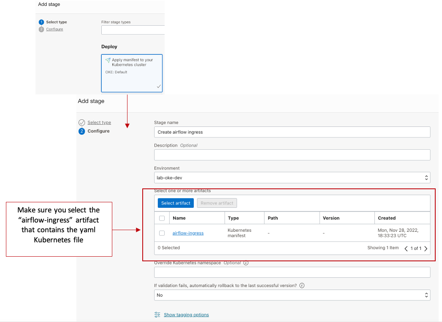This screenshot has height=322, width=442.
Task: Click the 0 Selected text
Action: pyautogui.click(x=168, y=248)
